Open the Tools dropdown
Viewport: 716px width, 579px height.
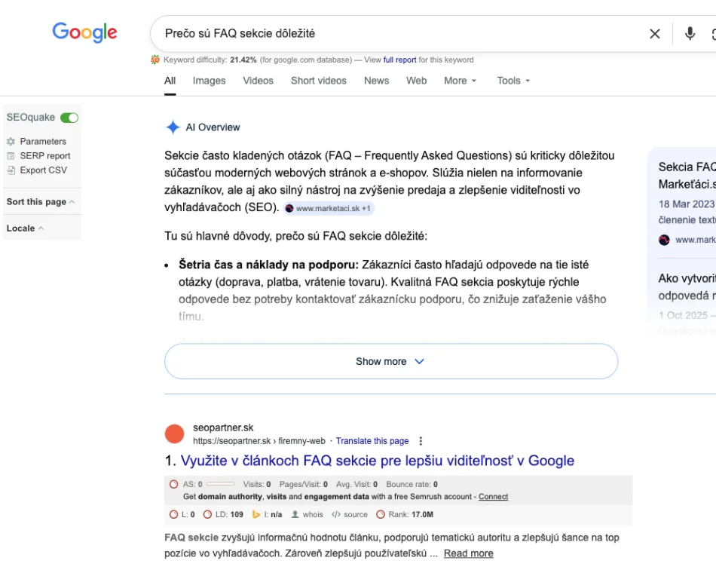[x=513, y=81]
